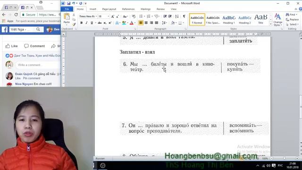The image size is (302, 170).
Task: Grow the font size
Action: (113, 17)
